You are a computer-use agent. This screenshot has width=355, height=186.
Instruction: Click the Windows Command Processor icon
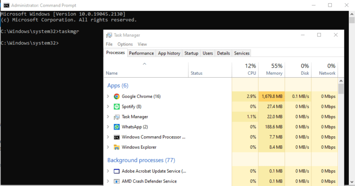(116, 137)
